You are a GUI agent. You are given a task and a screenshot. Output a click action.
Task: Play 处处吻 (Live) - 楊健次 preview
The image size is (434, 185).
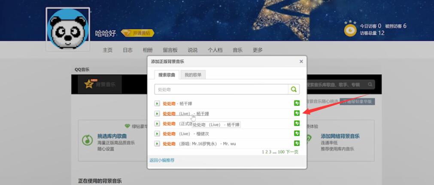coord(157,133)
